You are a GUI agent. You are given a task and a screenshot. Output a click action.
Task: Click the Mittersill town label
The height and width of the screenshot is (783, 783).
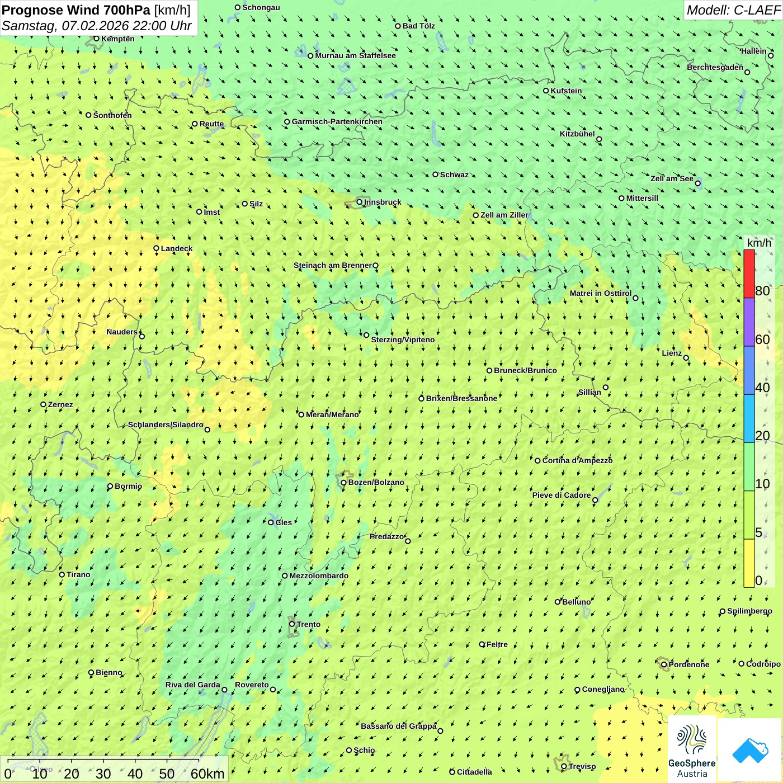click(x=642, y=198)
